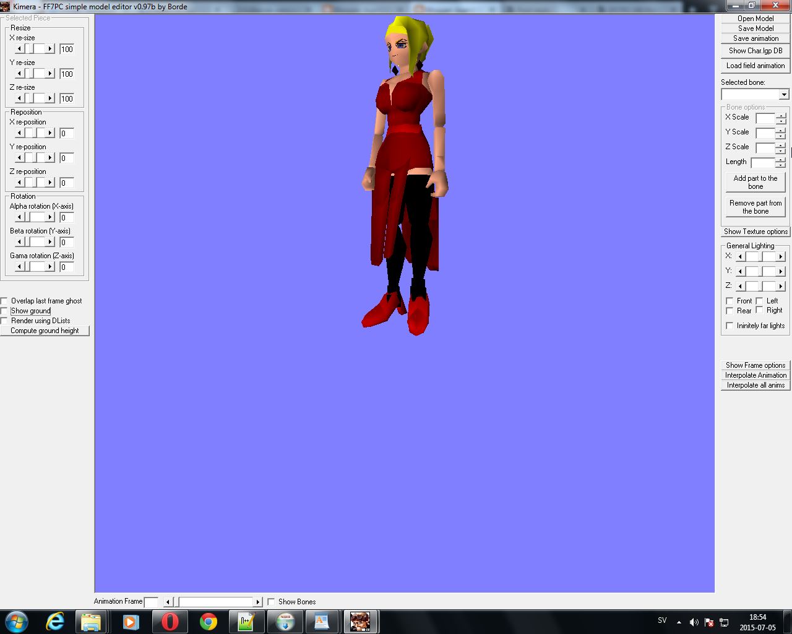This screenshot has width=792, height=634.
Task: Open Notepad++ from the taskbar
Action: tap(246, 621)
